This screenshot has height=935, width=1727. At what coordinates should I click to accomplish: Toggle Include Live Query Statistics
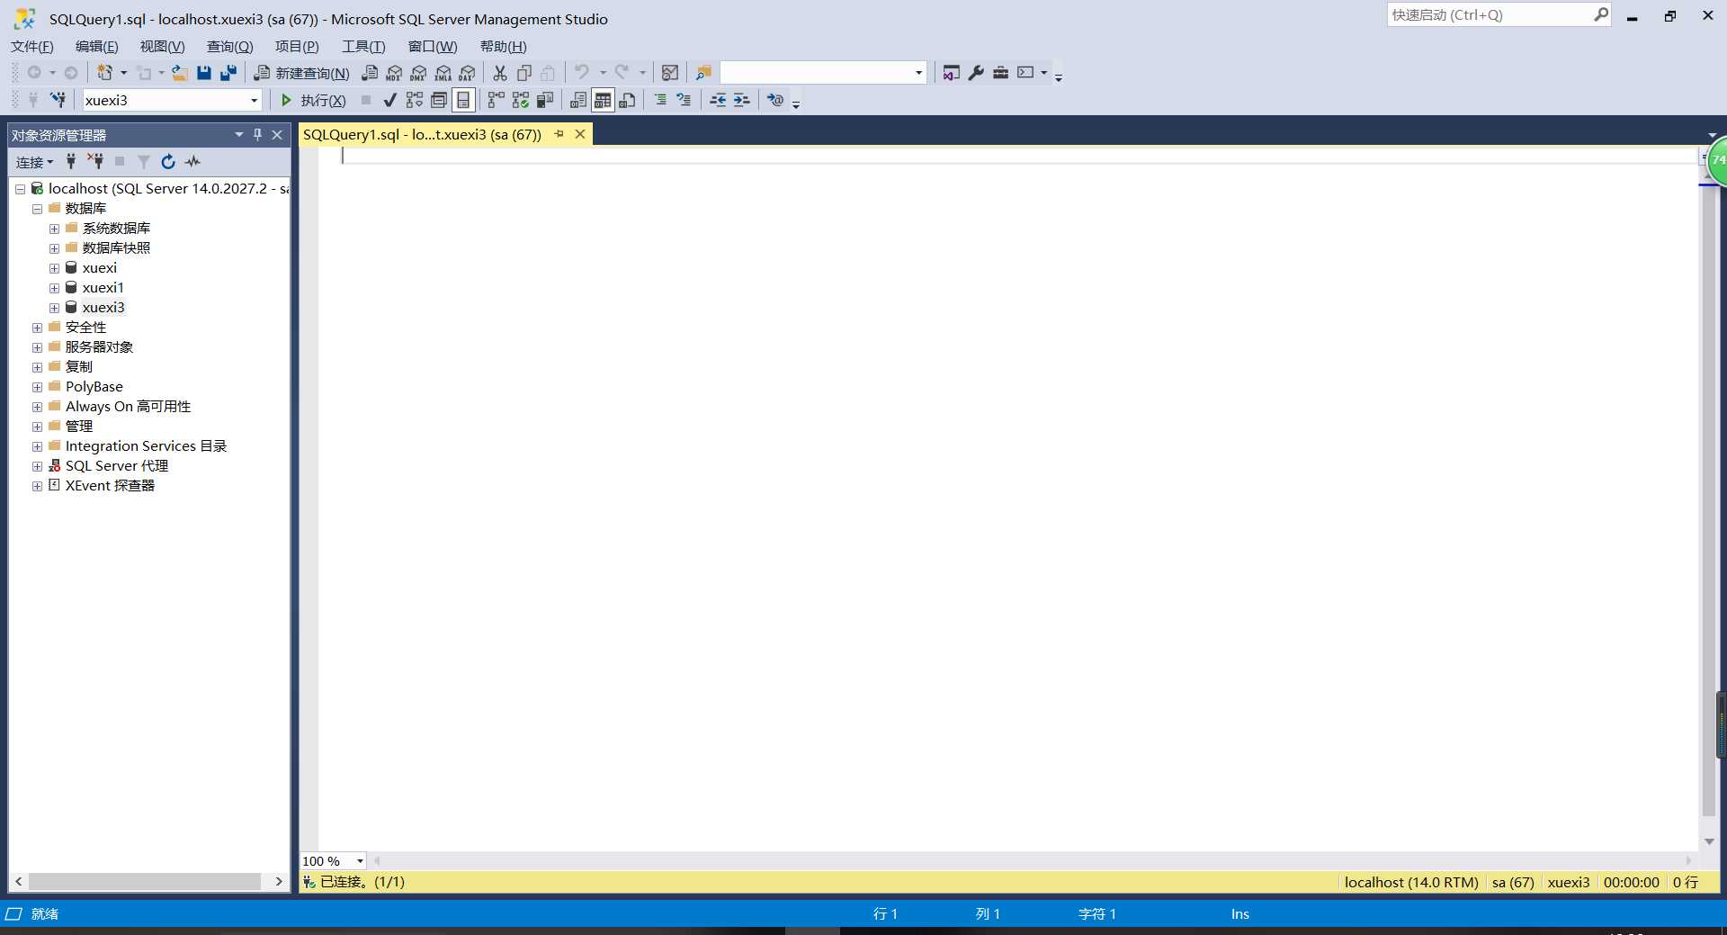click(520, 100)
